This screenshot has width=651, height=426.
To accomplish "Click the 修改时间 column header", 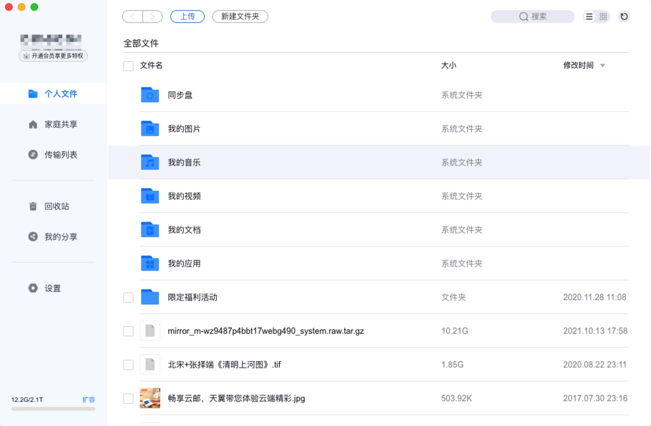I will pos(578,65).
